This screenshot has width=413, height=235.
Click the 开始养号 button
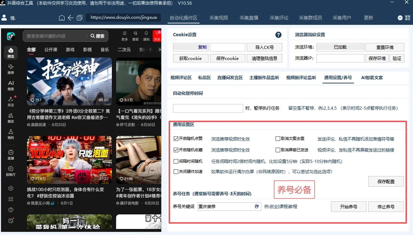pyautogui.click(x=348, y=207)
